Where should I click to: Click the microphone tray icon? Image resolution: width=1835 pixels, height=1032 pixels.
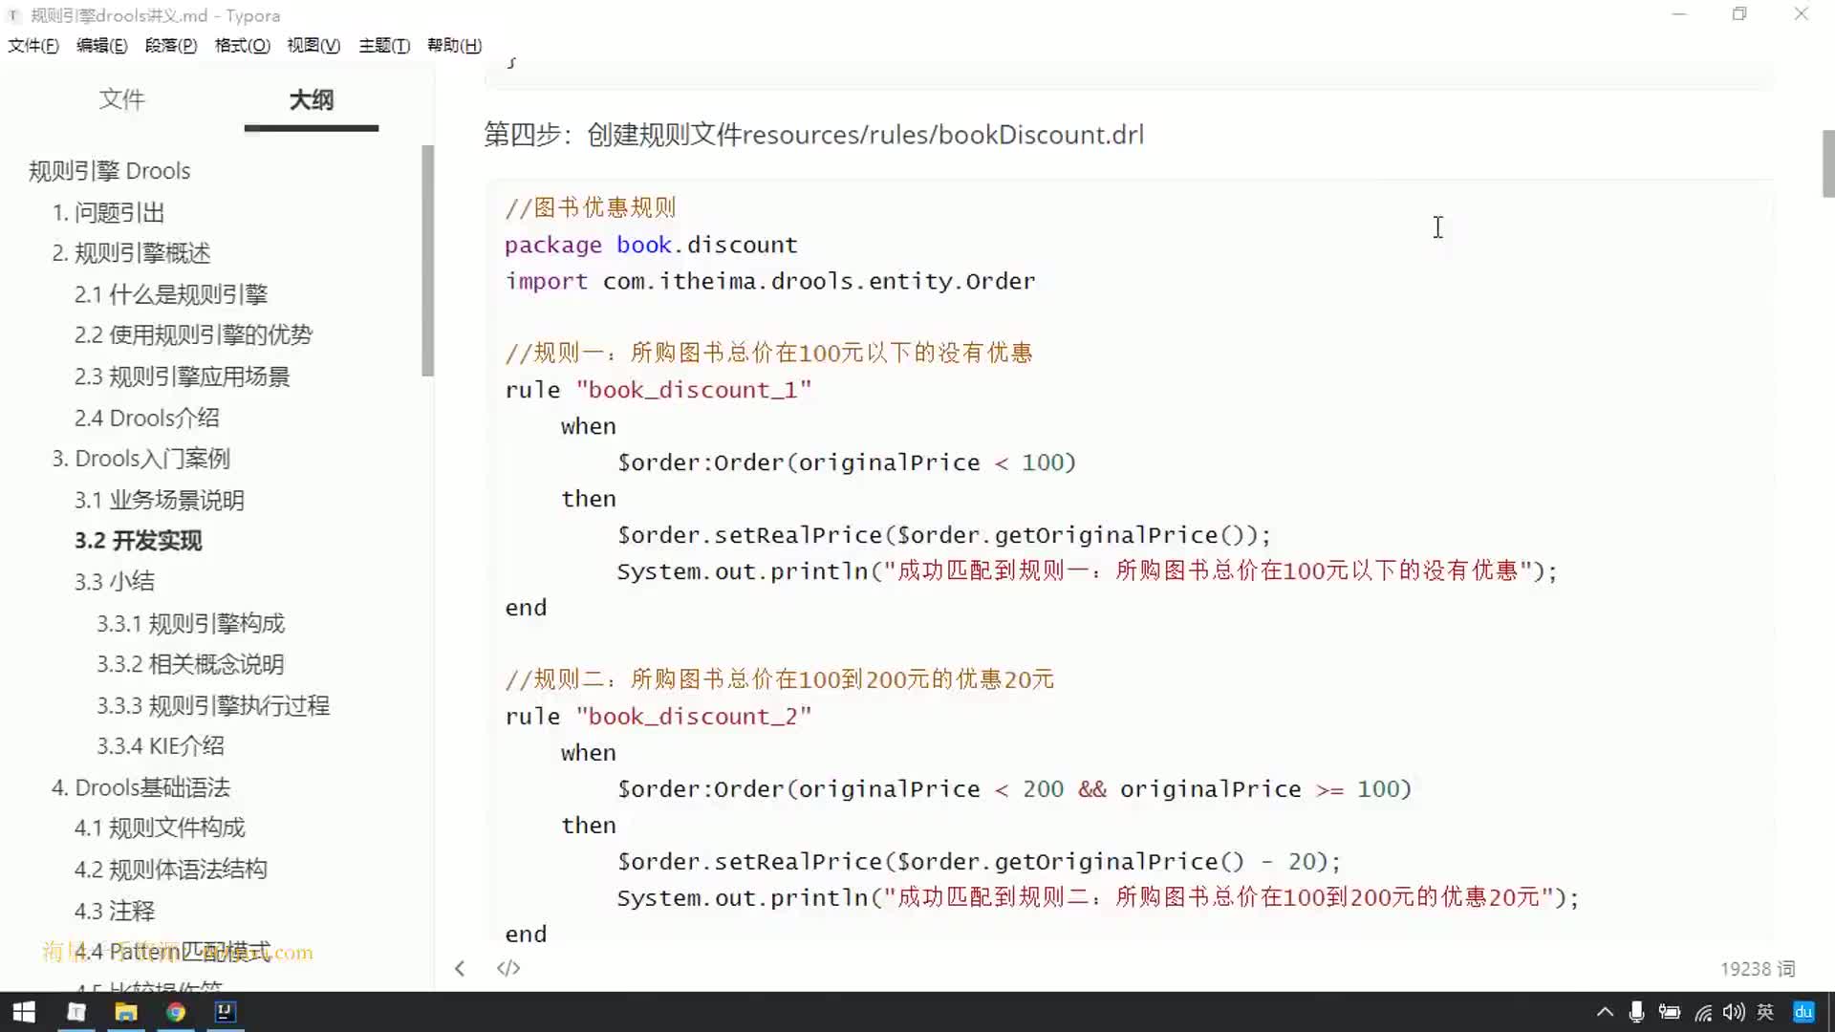click(x=1637, y=1012)
